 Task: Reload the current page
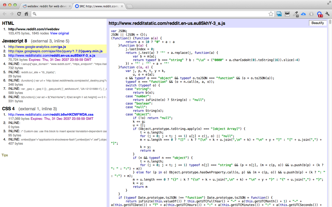point(19,14)
